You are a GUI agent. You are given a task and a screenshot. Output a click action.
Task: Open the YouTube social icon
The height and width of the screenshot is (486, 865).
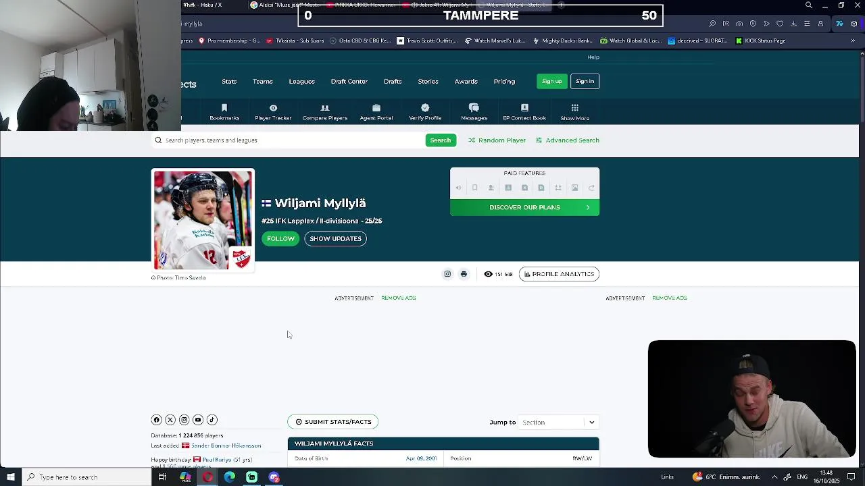198,420
